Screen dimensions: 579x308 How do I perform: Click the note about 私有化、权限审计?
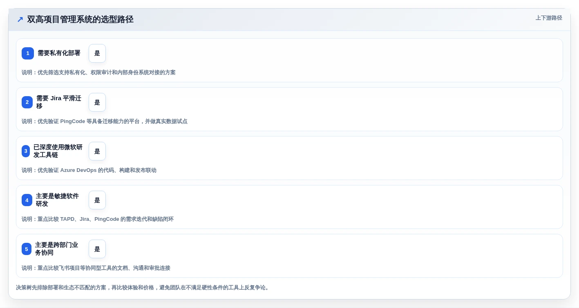[98, 73]
